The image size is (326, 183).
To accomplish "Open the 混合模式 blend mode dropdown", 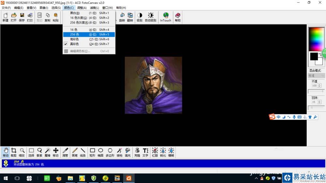I will pos(316,76).
